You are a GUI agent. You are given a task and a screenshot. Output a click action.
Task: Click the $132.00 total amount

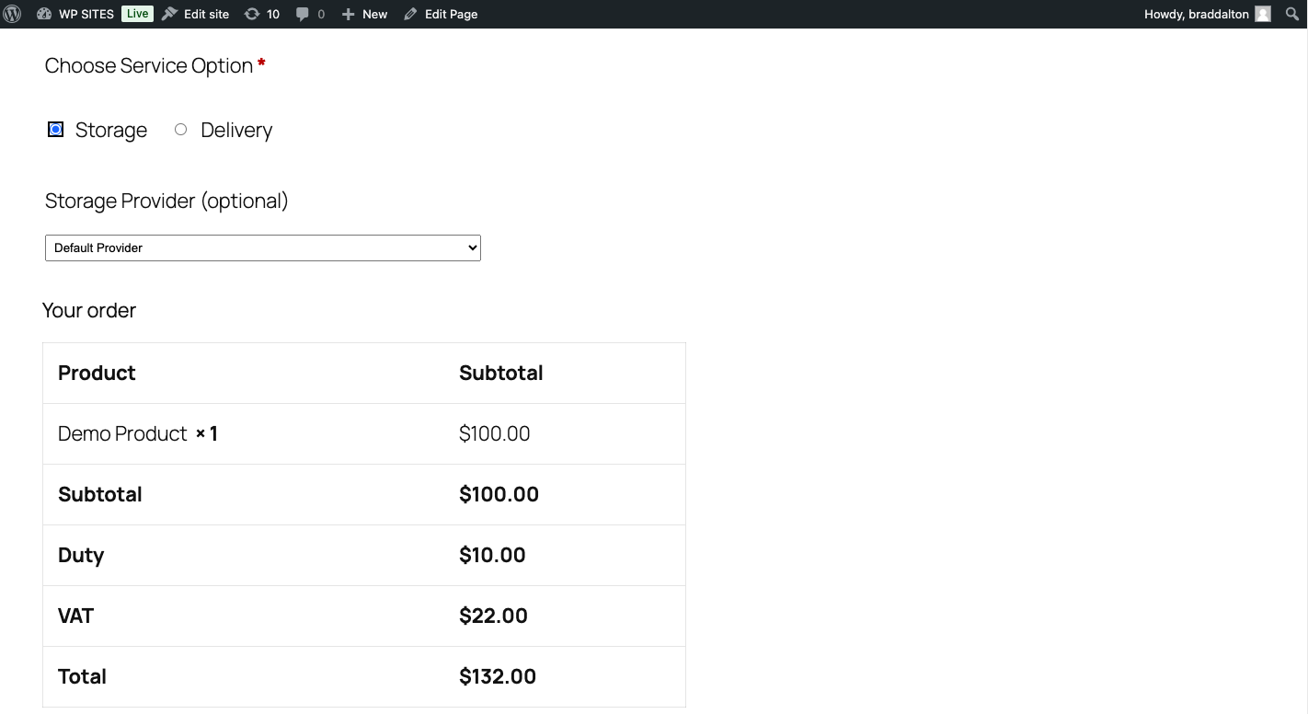pos(498,676)
